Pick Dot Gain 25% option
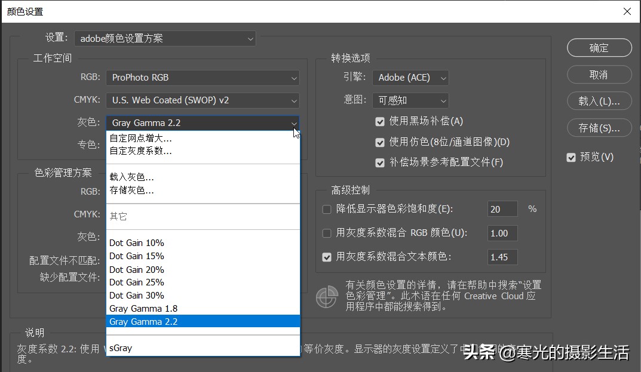The width and height of the screenshot is (641, 372). pyautogui.click(x=203, y=282)
